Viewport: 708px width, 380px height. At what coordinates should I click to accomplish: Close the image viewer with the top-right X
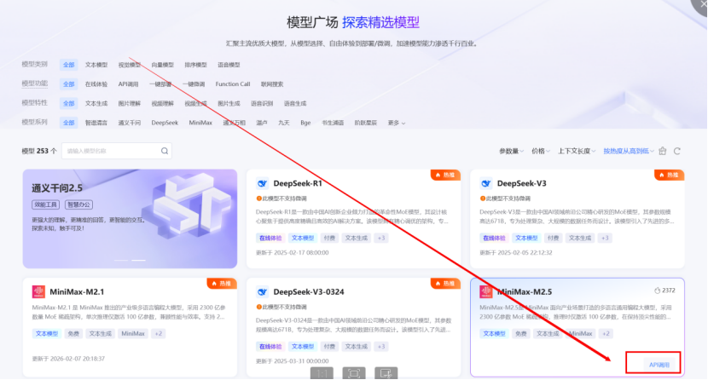click(x=701, y=4)
